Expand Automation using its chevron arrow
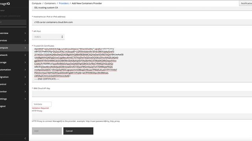Viewport: 252px width, 141px height. click(x=25, y=70)
